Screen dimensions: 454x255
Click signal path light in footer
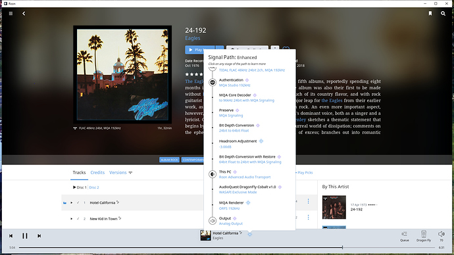pyautogui.click(x=249, y=234)
